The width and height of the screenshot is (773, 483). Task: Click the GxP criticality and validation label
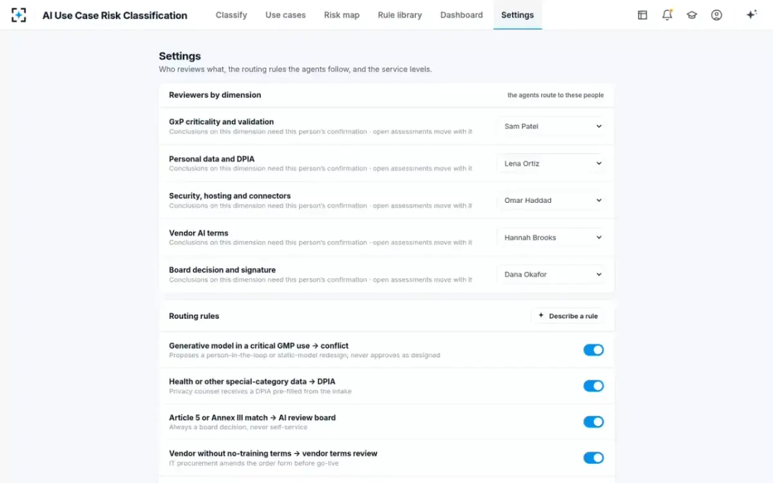(x=221, y=122)
